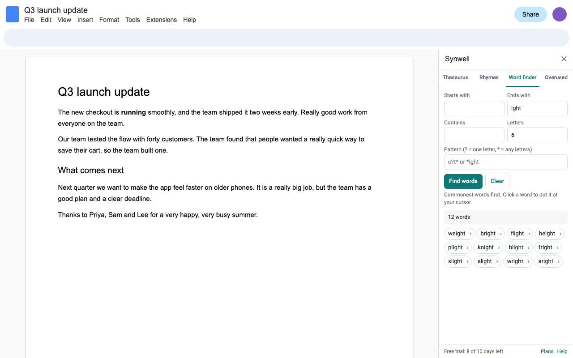
Task: Focus the Letters count field
Action: pyautogui.click(x=537, y=135)
